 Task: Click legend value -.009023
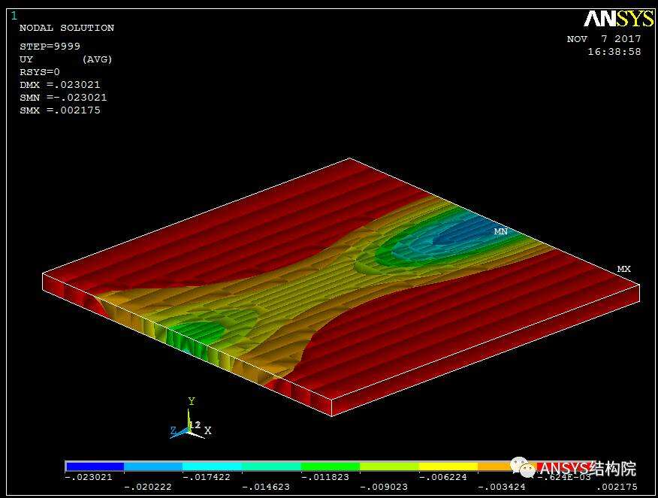coord(384,487)
